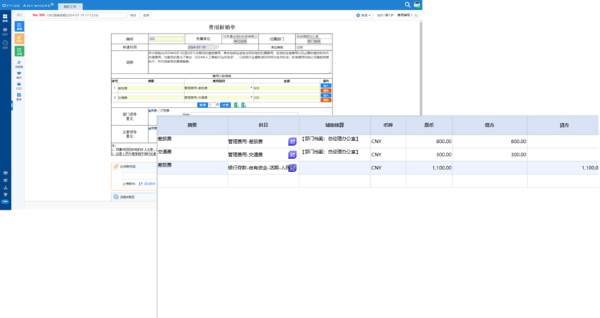Select 同意 radio in 部门领导意见

pos(150,110)
